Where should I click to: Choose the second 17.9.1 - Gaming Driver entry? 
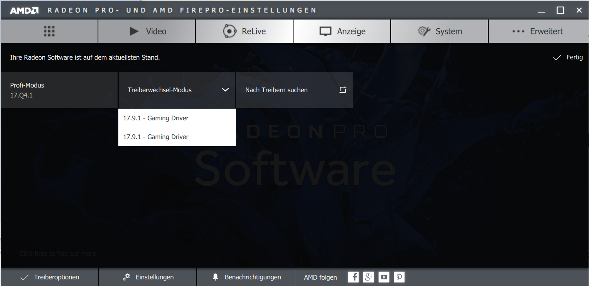click(x=177, y=137)
